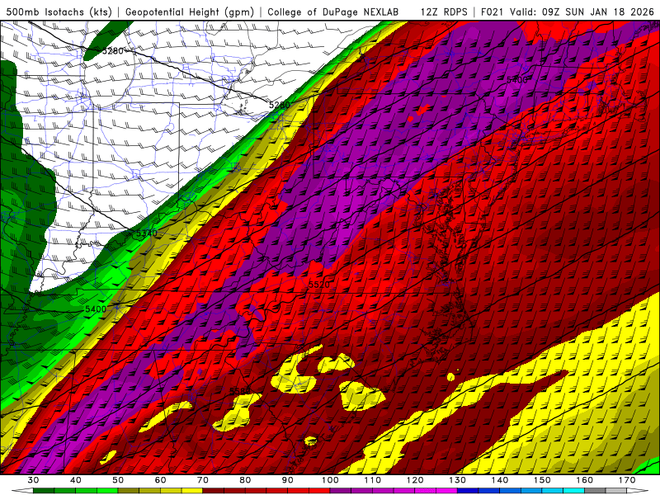
Task: Click the 5400 contour label on the green band
Action: (x=96, y=309)
